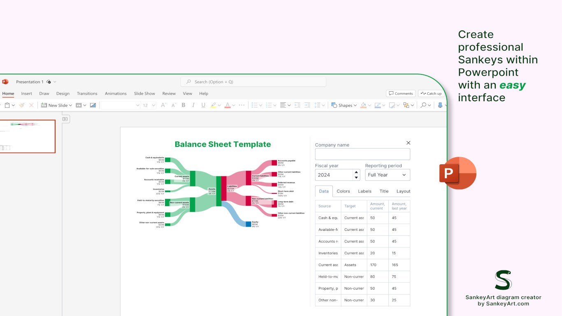Click the increase indent icon
The width and height of the screenshot is (562, 316).
(307, 105)
